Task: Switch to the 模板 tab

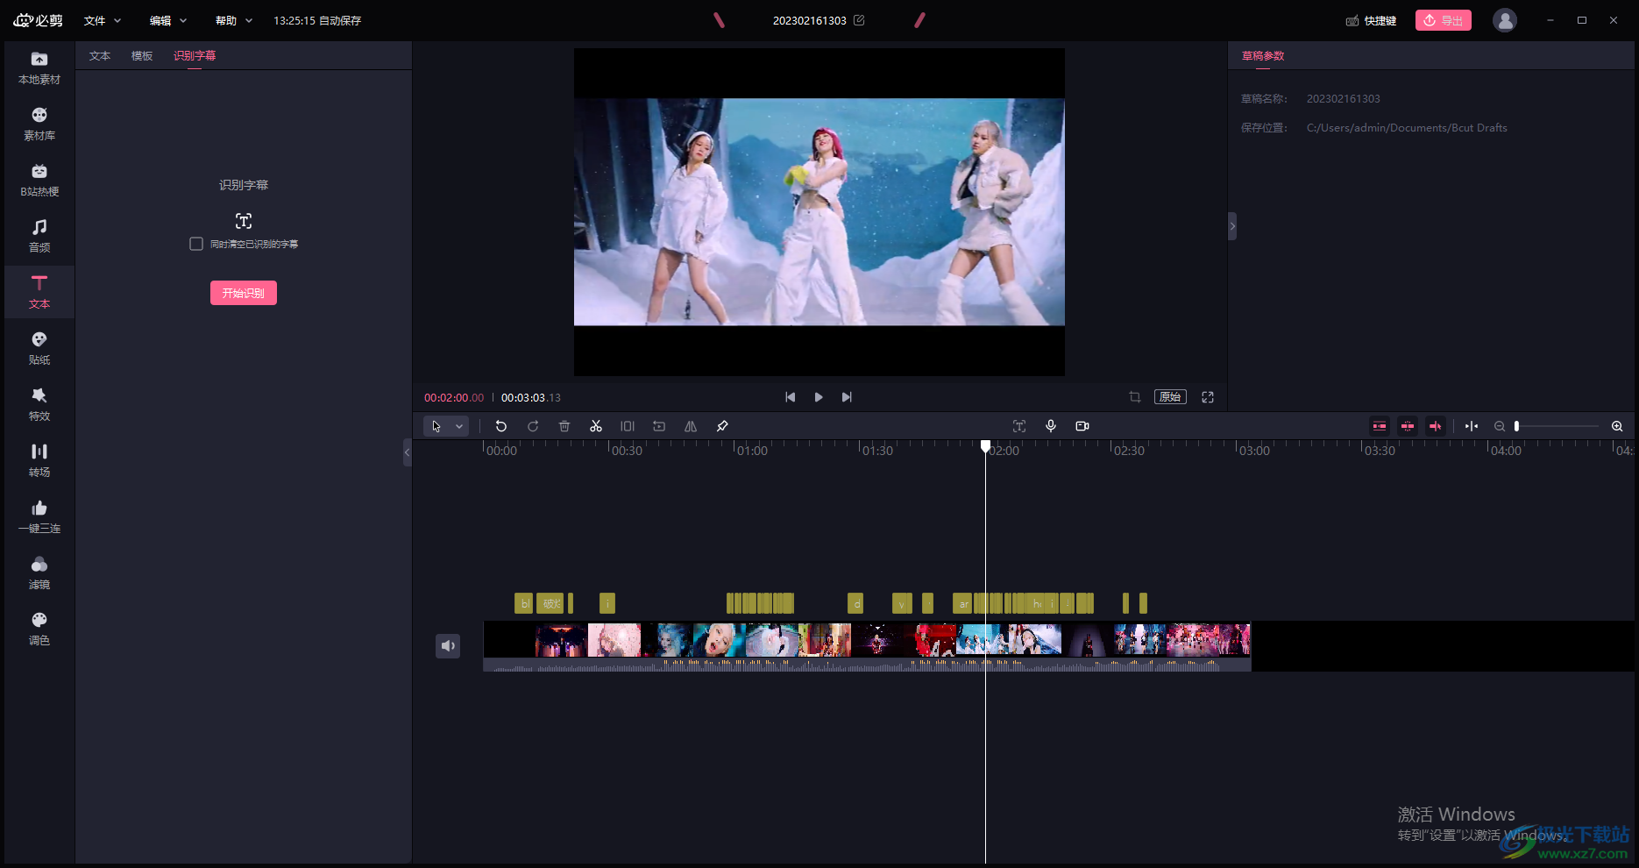Action: click(142, 55)
